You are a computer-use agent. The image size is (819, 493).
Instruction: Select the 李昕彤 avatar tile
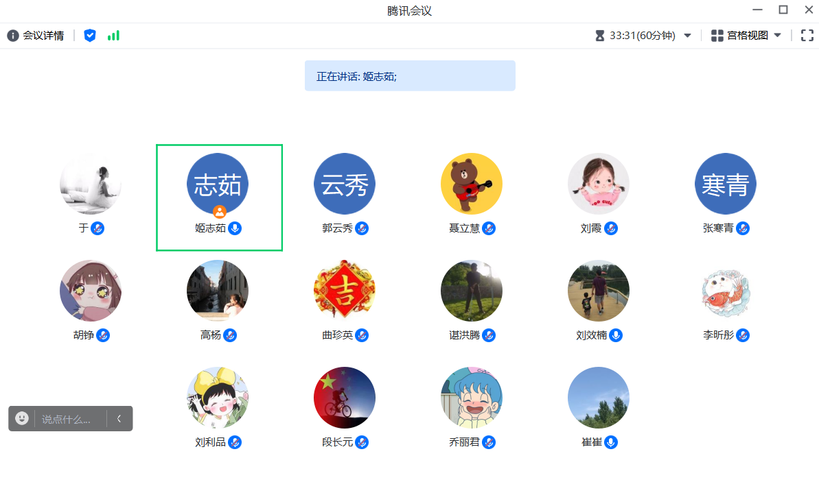click(x=725, y=291)
